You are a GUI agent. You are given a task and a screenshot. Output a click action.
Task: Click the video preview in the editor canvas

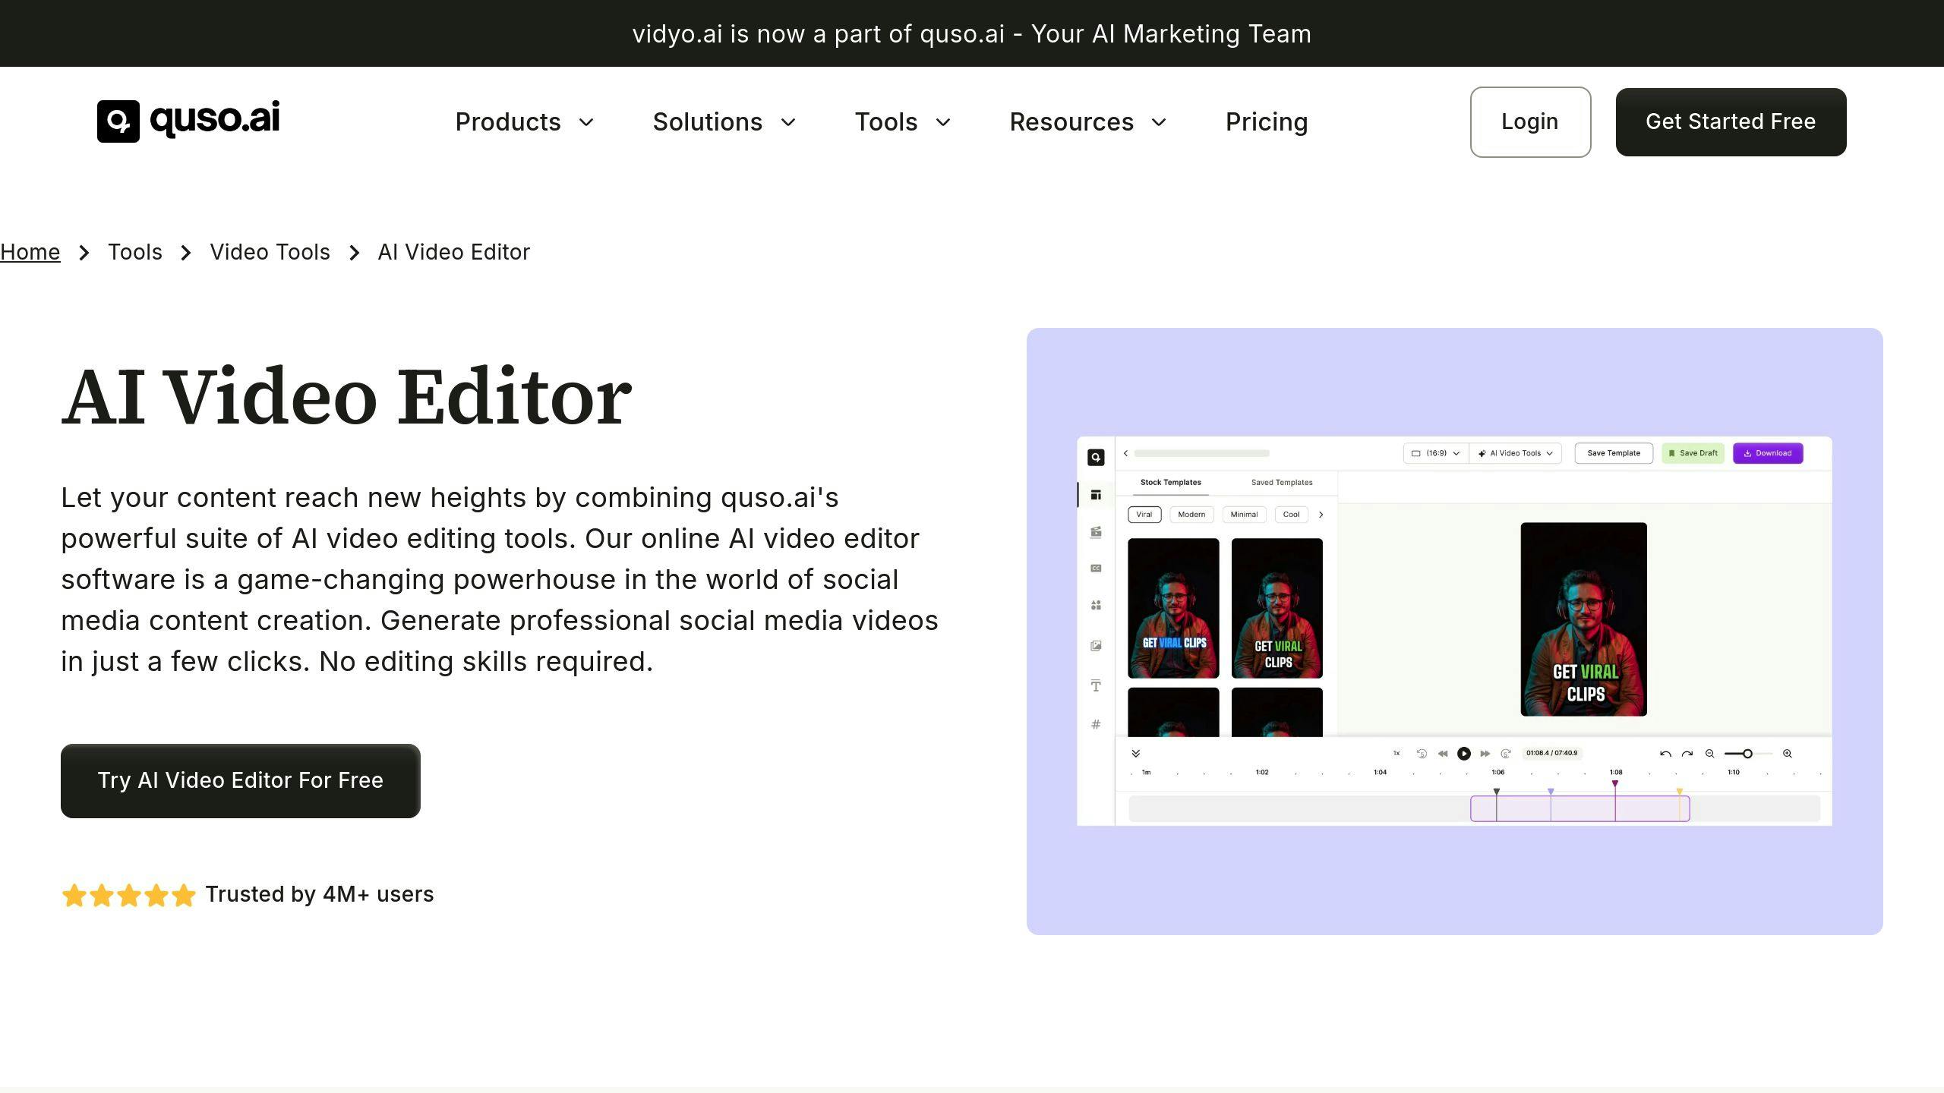tap(1583, 619)
